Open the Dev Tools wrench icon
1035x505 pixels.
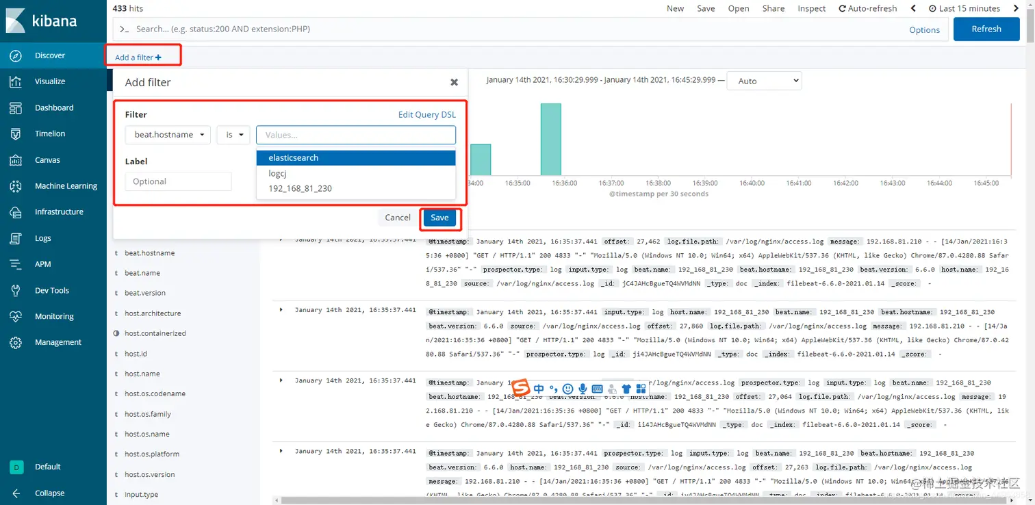click(x=16, y=290)
